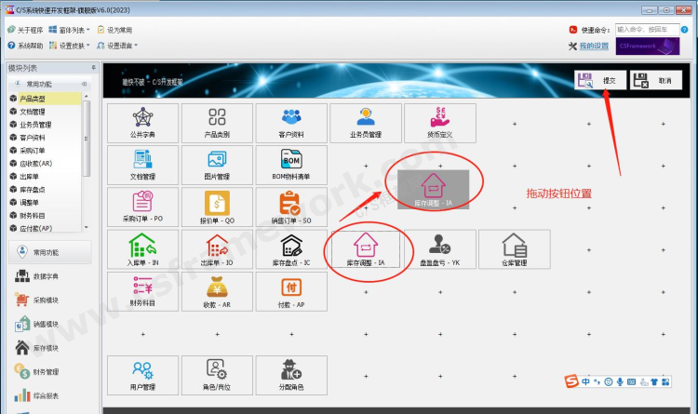Click the 关于程序 menu item

25,30
